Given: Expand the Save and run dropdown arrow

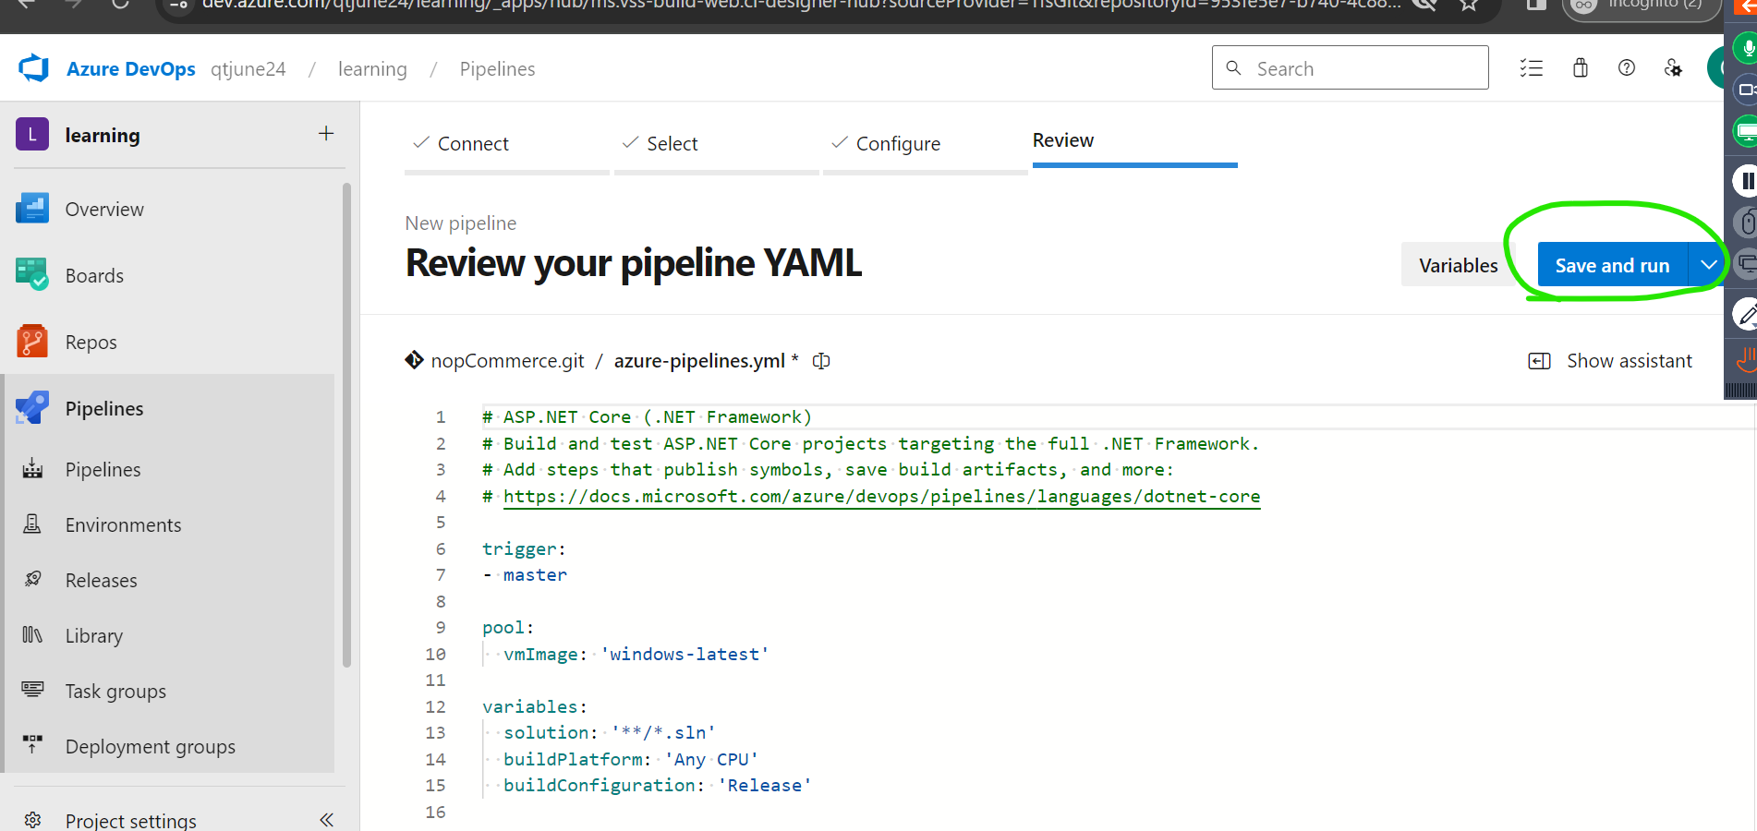Looking at the screenshot, I should pos(1708,265).
